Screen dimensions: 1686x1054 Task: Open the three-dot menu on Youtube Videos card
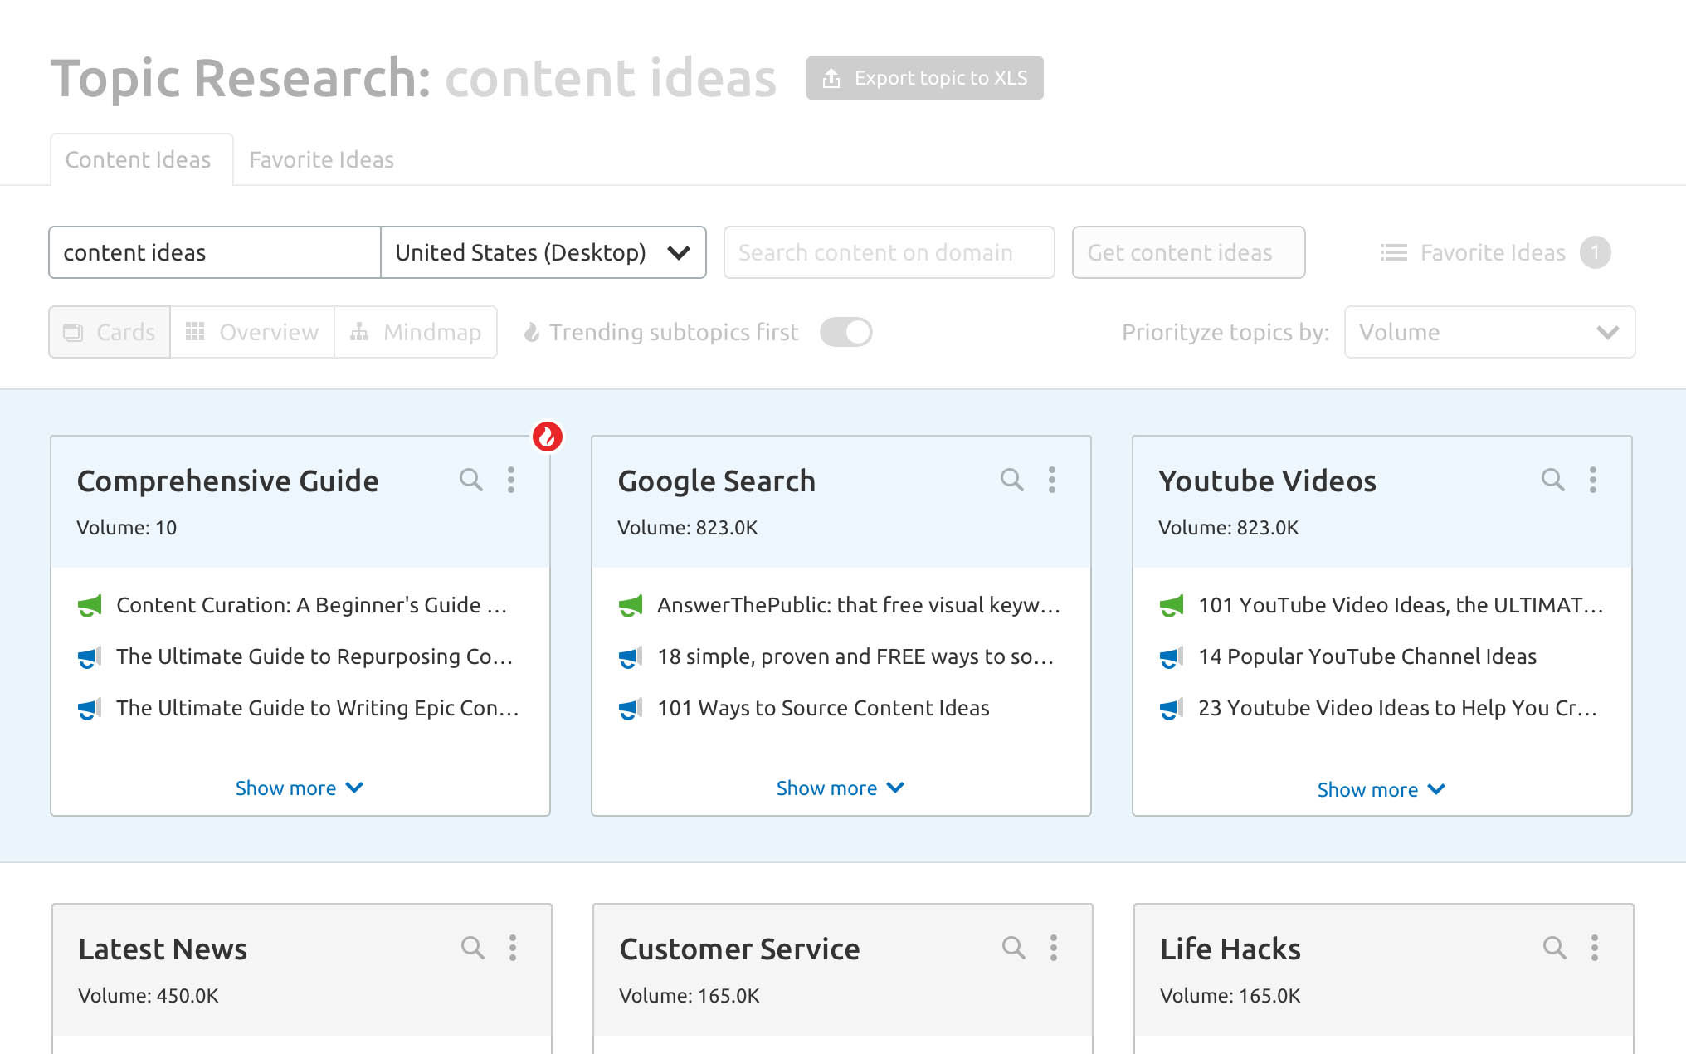pyautogui.click(x=1592, y=480)
